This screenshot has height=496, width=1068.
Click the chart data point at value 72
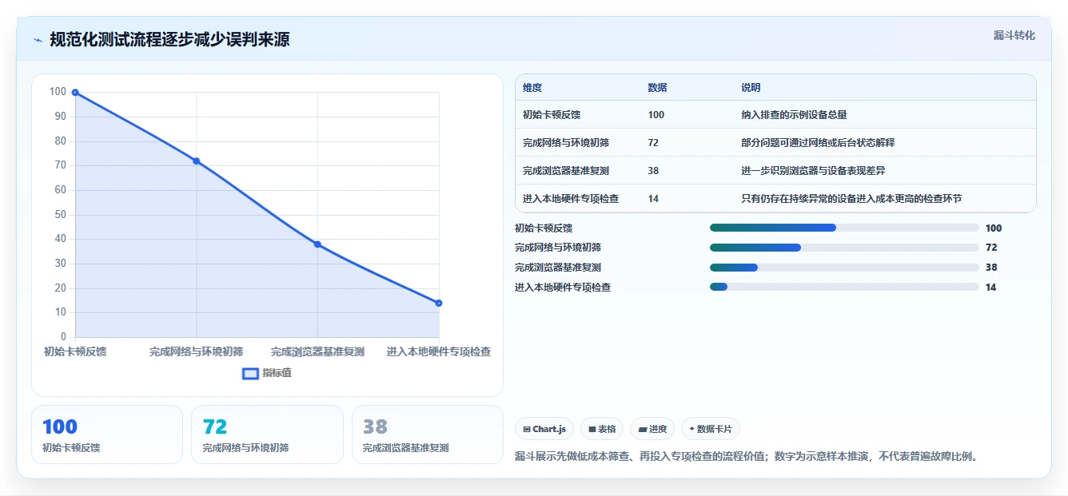click(196, 161)
